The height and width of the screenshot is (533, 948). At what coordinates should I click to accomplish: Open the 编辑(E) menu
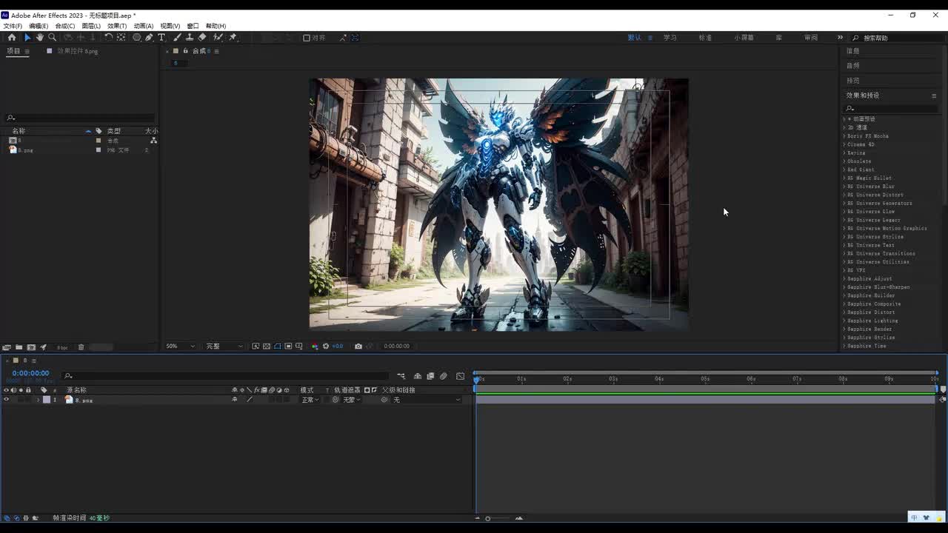point(39,26)
